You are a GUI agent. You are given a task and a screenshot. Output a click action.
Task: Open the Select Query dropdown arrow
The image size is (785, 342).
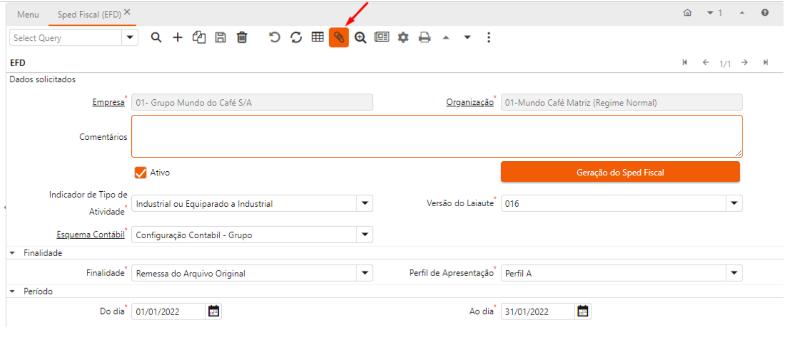point(130,37)
